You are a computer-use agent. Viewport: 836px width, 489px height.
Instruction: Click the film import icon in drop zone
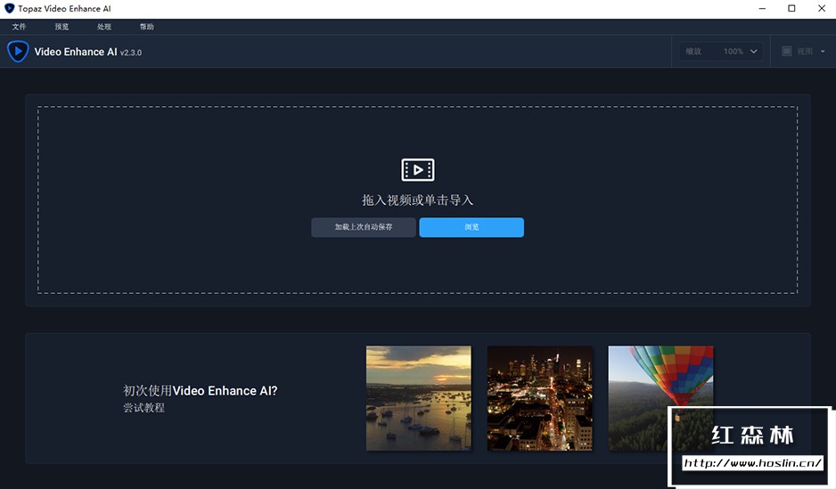(x=417, y=170)
